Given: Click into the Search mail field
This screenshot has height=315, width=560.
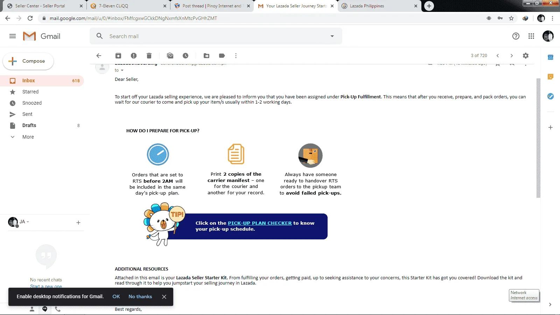Looking at the screenshot, I should (x=216, y=36).
